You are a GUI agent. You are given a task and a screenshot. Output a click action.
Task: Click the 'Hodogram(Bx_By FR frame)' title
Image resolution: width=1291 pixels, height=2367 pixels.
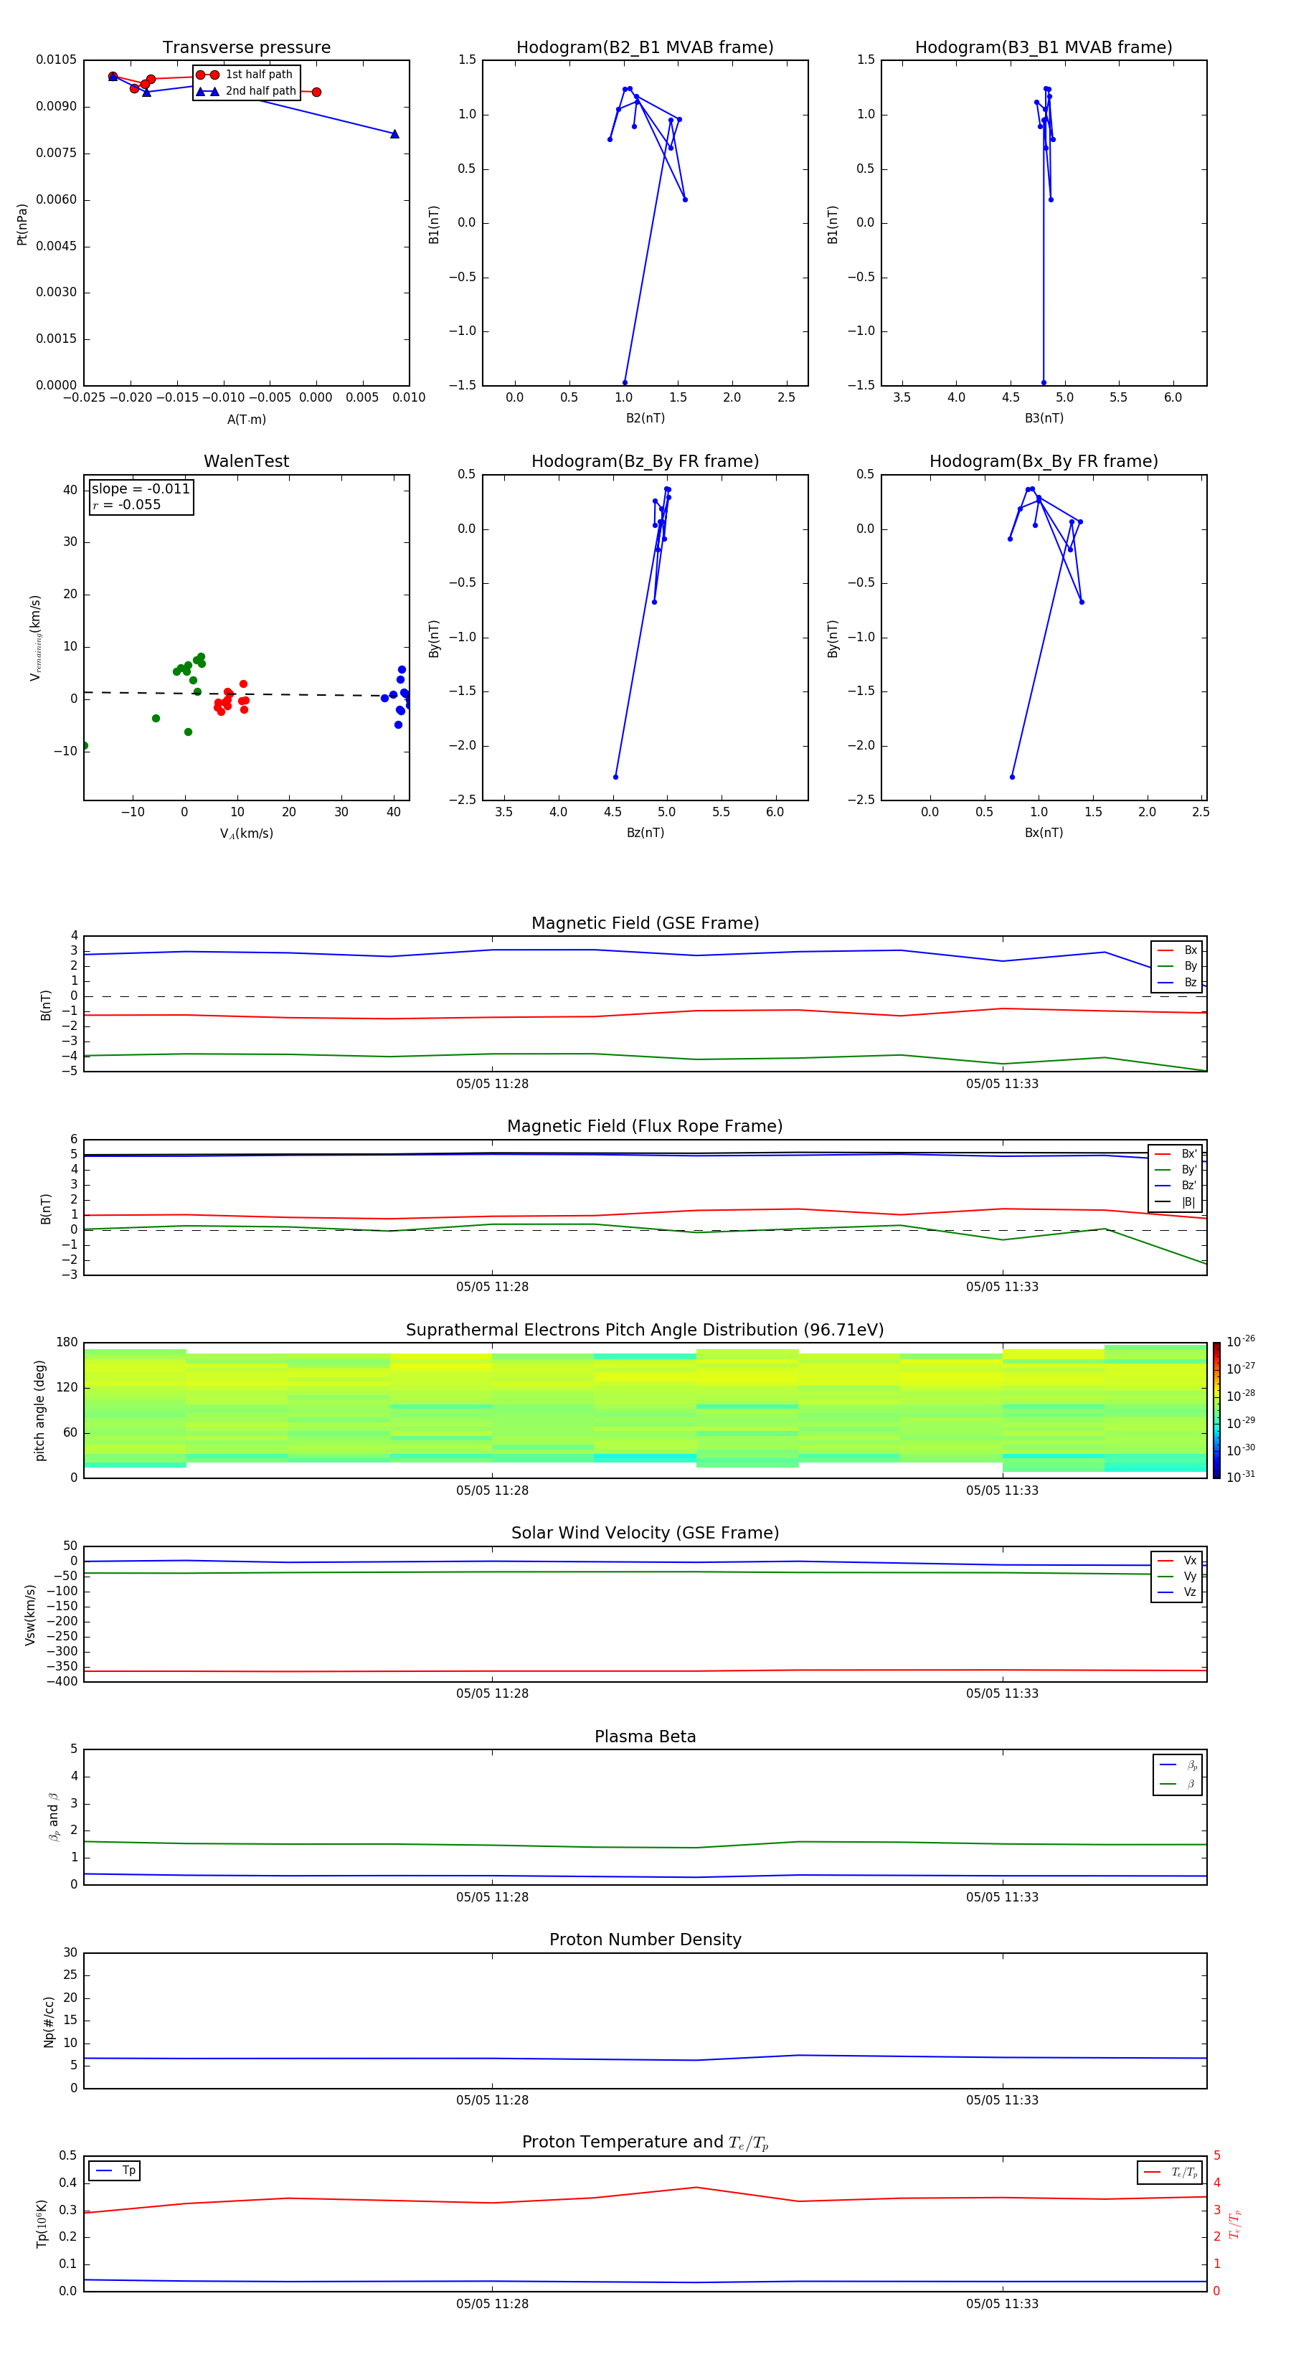(1044, 461)
